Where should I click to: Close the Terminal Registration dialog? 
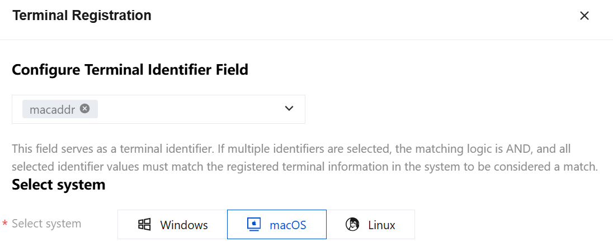click(x=584, y=16)
